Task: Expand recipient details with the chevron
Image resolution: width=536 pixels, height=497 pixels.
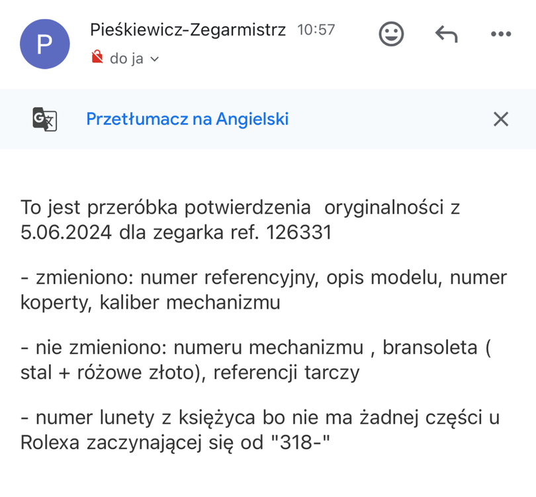Action: (x=156, y=59)
